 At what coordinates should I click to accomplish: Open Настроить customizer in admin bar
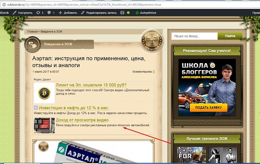pos(23,13)
